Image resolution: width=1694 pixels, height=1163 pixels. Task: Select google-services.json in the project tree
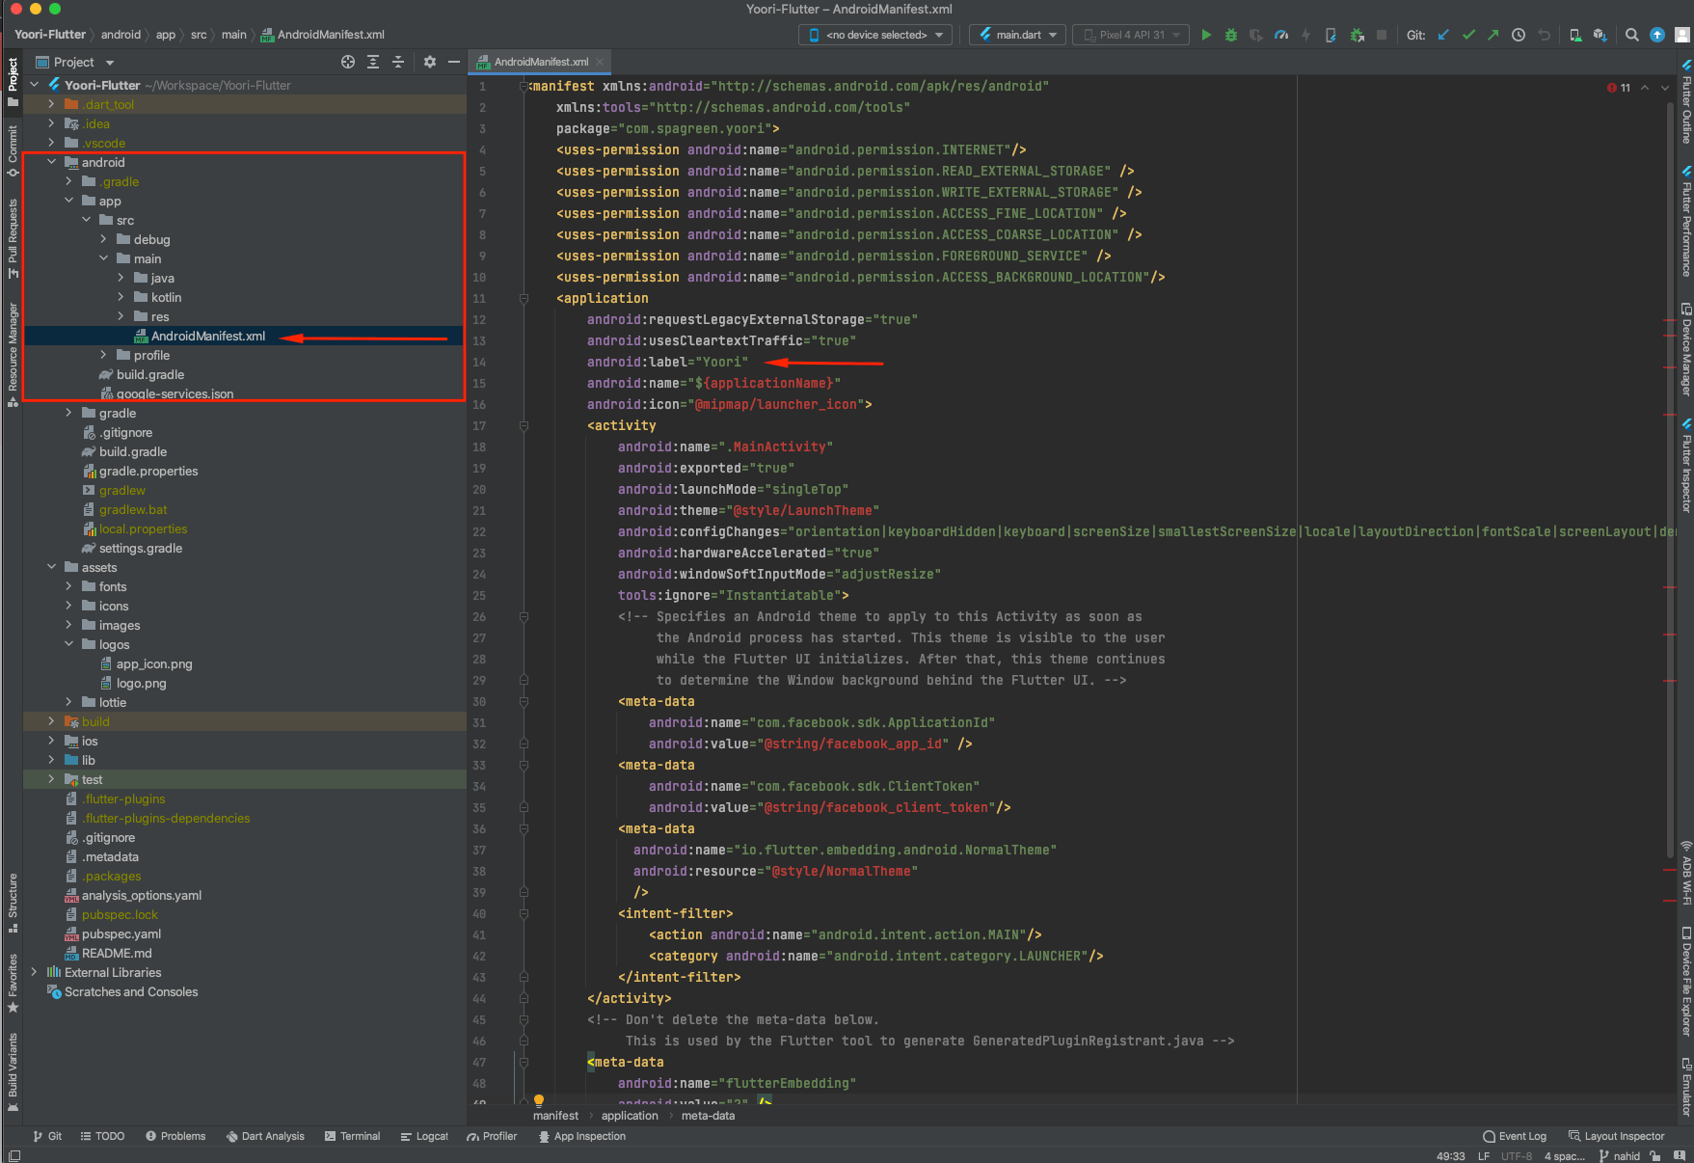click(175, 393)
